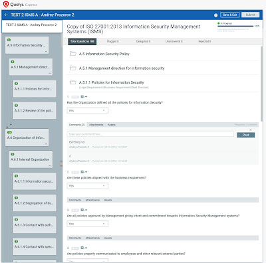Flag question 1 with the flag icon

[x=82, y=97]
